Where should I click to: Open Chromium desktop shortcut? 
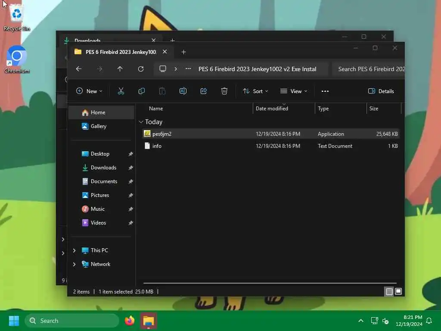[x=17, y=59]
